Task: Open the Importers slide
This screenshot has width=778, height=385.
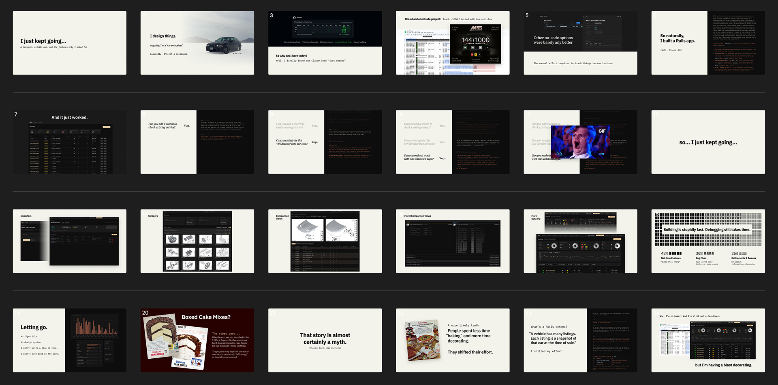Action: point(69,241)
